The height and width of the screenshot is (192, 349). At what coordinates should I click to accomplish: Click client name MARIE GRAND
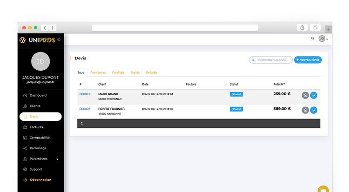pyautogui.click(x=108, y=94)
